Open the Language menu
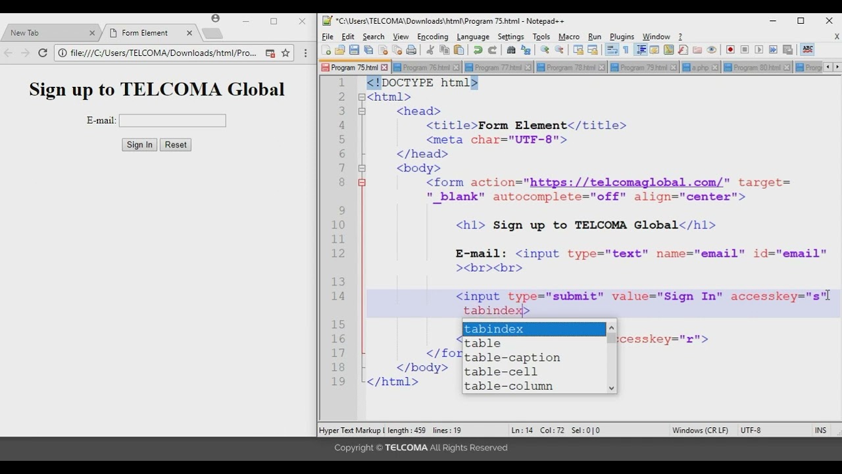 (x=473, y=37)
